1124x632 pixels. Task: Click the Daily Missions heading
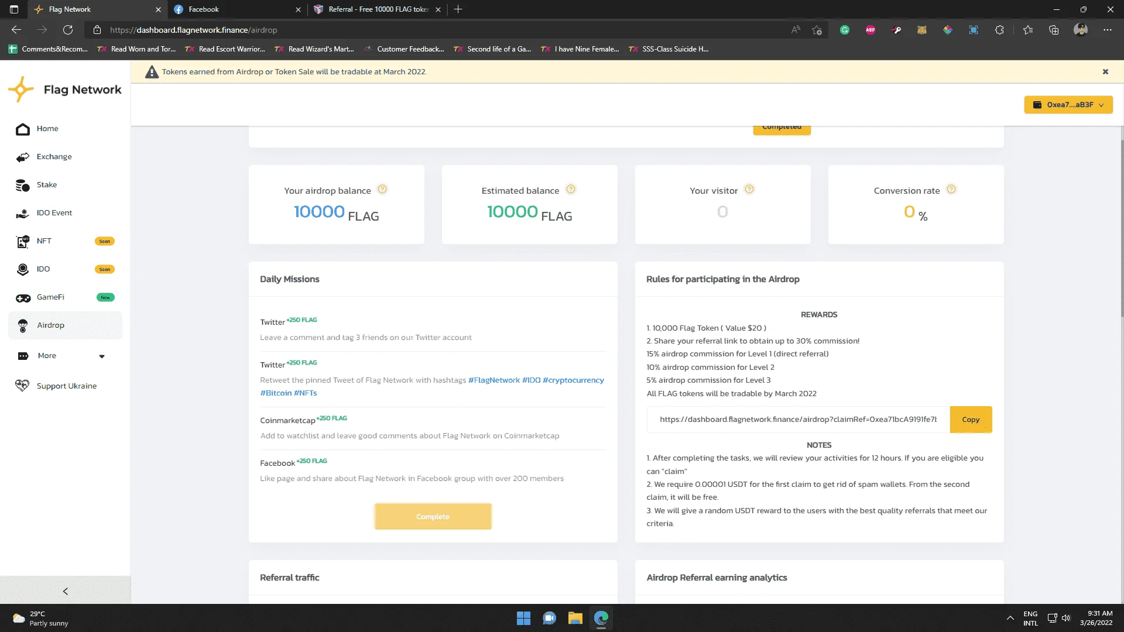tap(290, 279)
